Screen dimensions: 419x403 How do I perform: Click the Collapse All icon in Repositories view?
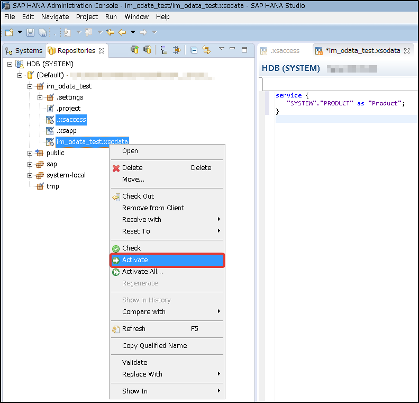point(194,50)
